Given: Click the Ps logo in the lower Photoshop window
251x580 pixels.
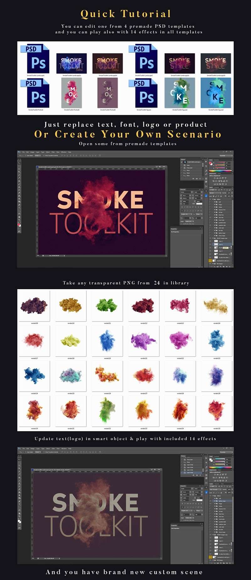Looking at the screenshot, I should click(x=19, y=448).
